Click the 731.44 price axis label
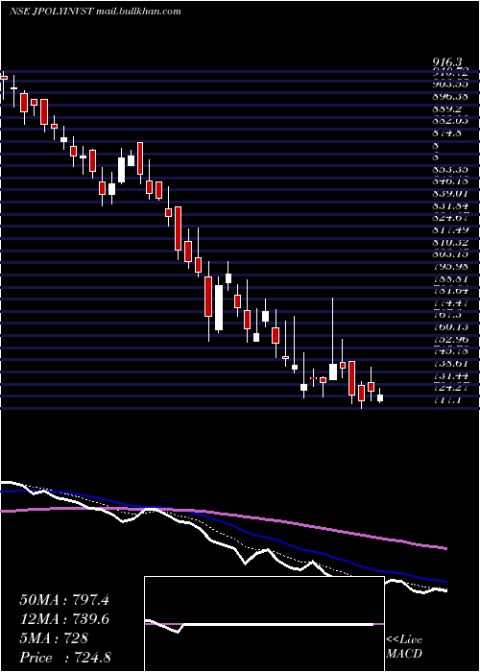The height and width of the screenshot is (672, 480). click(x=449, y=376)
